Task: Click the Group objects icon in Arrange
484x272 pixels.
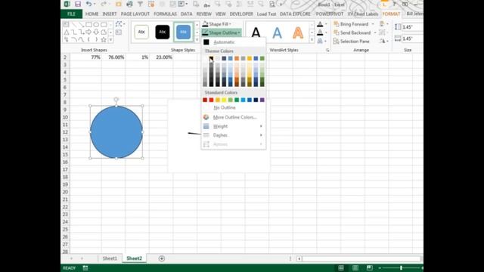Action: click(382, 32)
